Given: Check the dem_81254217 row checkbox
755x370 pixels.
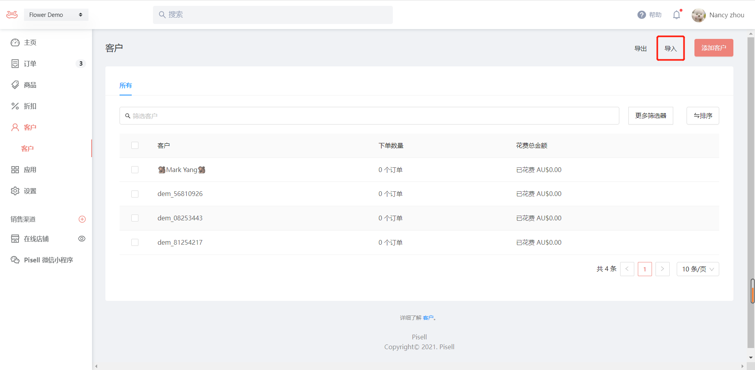Looking at the screenshot, I should click(x=135, y=242).
